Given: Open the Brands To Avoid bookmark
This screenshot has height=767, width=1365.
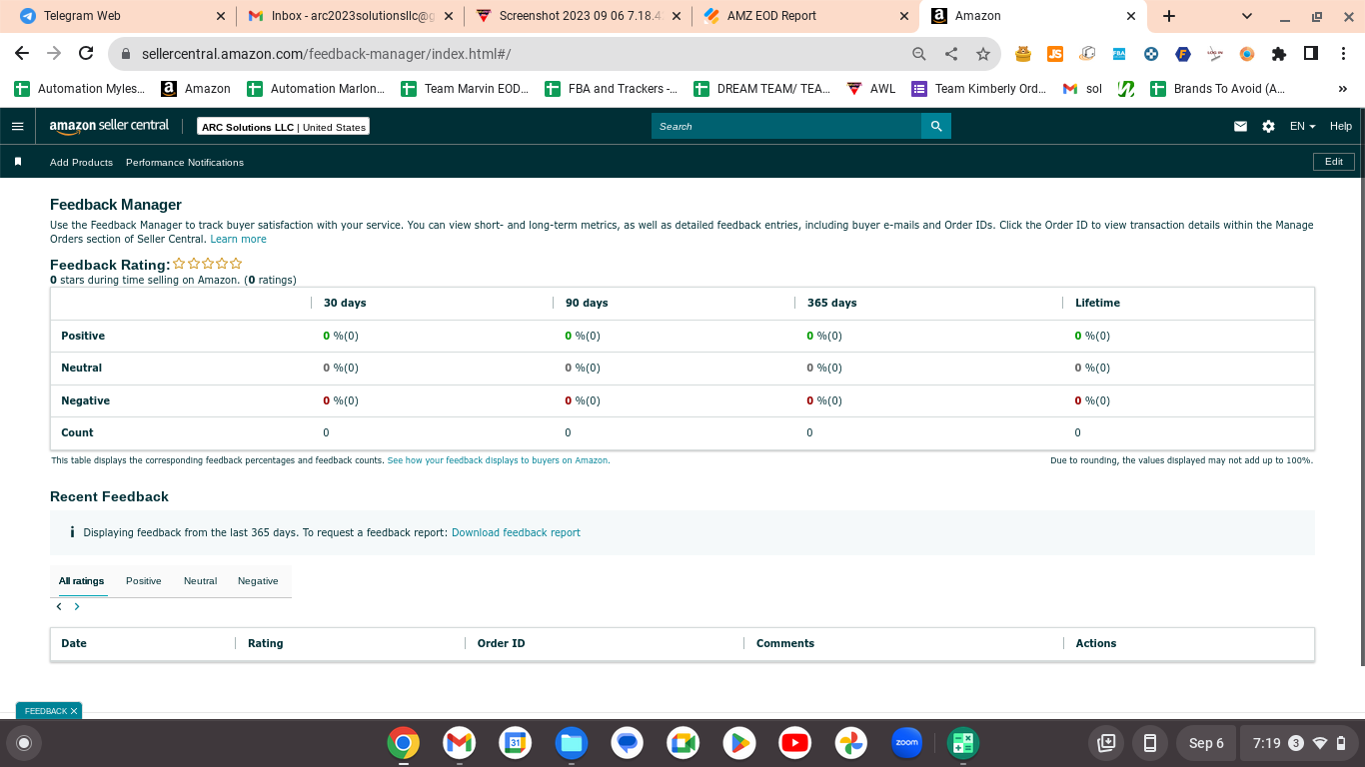Looking at the screenshot, I should 1217,89.
